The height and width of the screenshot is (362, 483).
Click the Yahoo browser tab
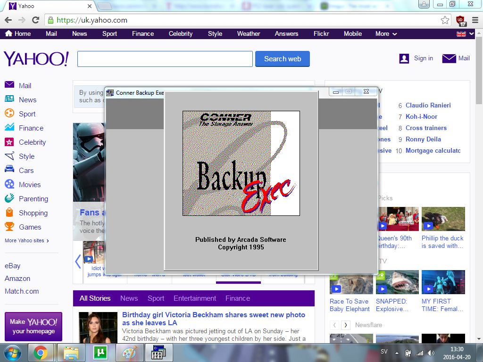pyautogui.click(x=50, y=6)
